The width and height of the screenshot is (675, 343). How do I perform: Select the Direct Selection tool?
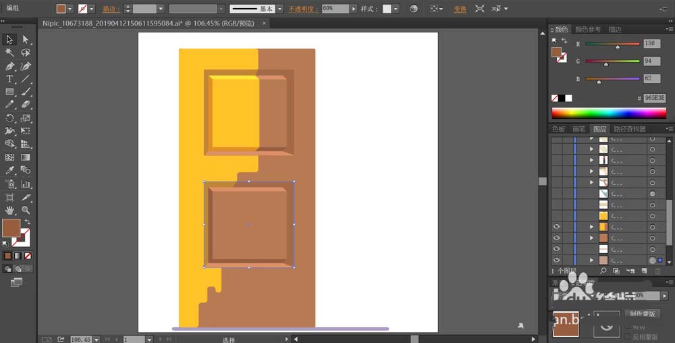pos(26,40)
